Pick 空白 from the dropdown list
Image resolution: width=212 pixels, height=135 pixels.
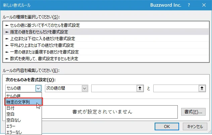[23, 114]
